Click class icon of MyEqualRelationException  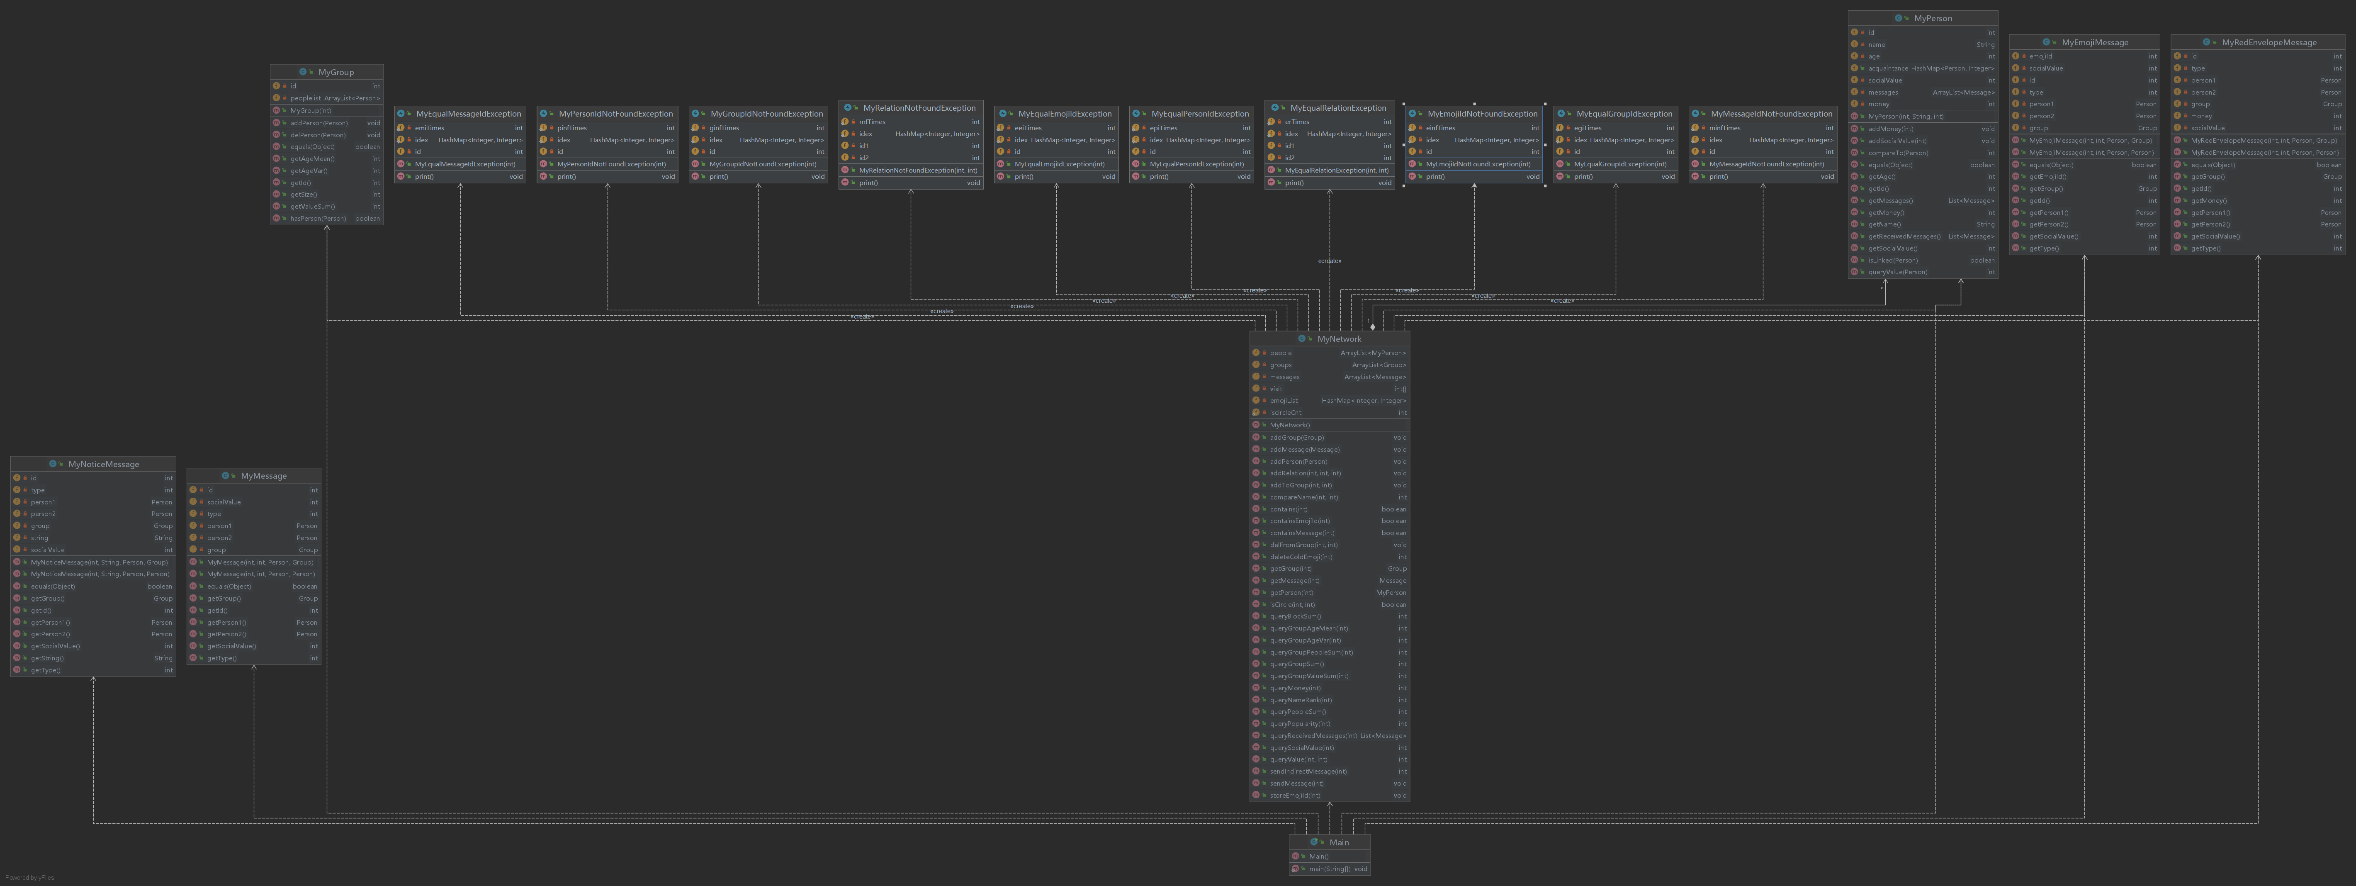pyautogui.click(x=1274, y=108)
